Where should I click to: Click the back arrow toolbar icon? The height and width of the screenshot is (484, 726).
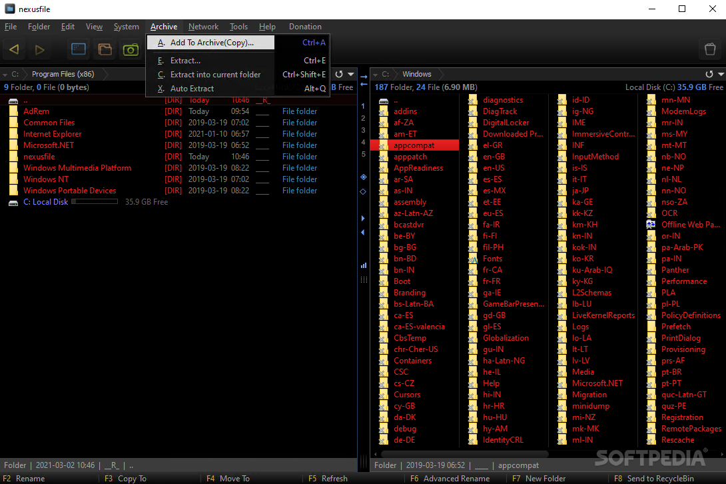click(14, 49)
